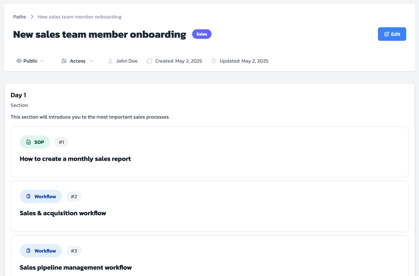Click the current breadcrumb page title

tap(80, 17)
